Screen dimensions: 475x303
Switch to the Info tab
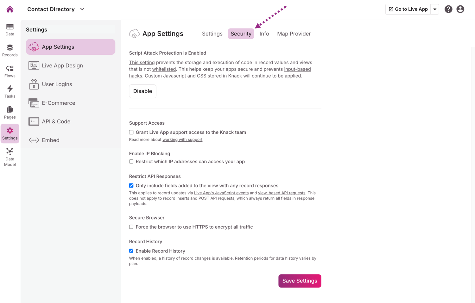[264, 34]
